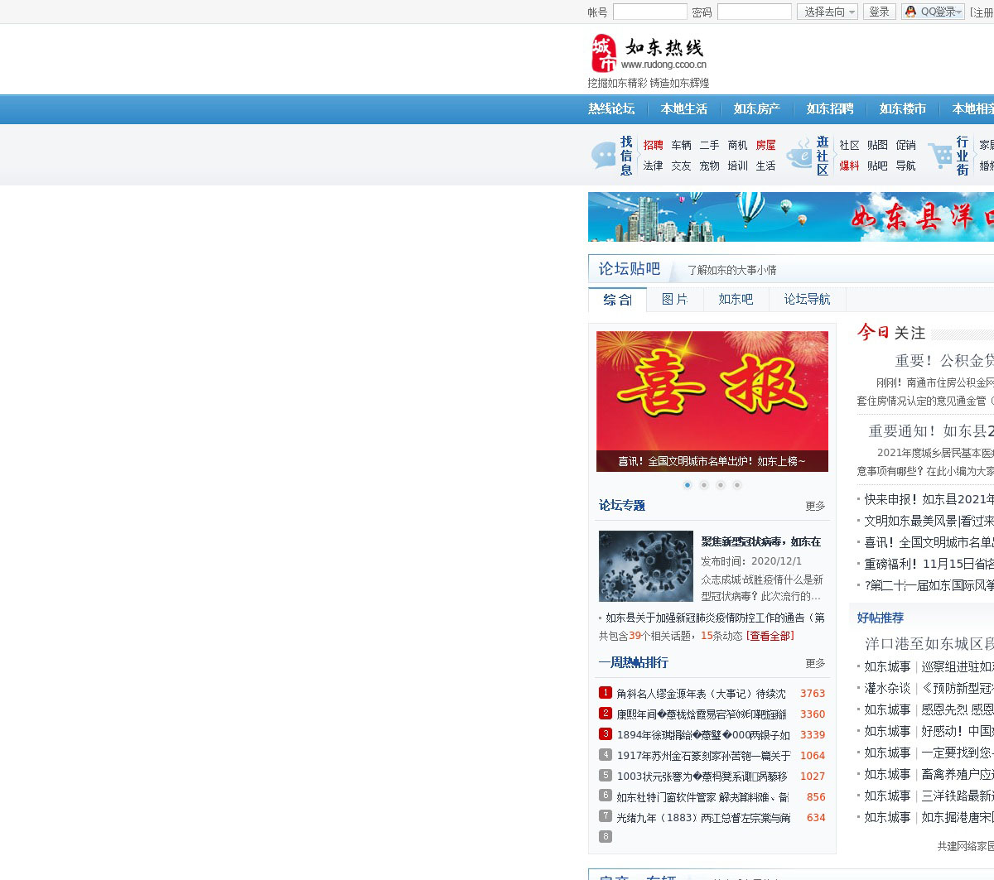This screenshot has width=994, height=880.
Task: Open 热线论坛 in the navigation bar
Action: 611,108
